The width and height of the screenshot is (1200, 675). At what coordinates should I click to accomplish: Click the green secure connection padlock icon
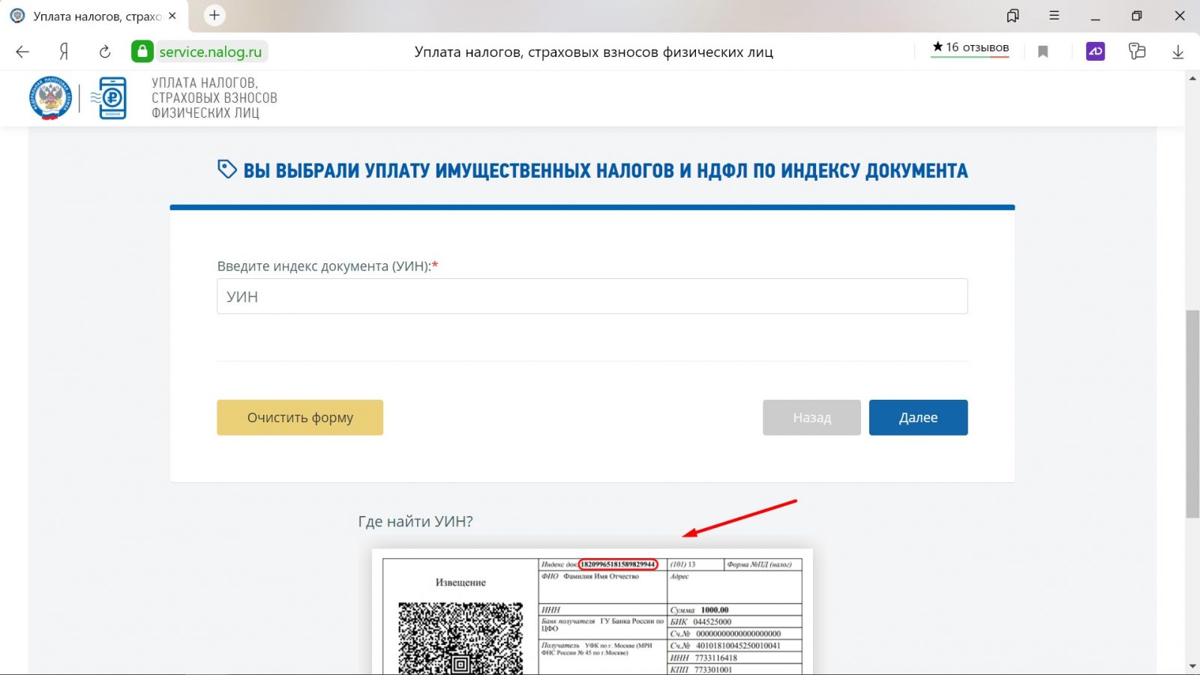[142, 52]
